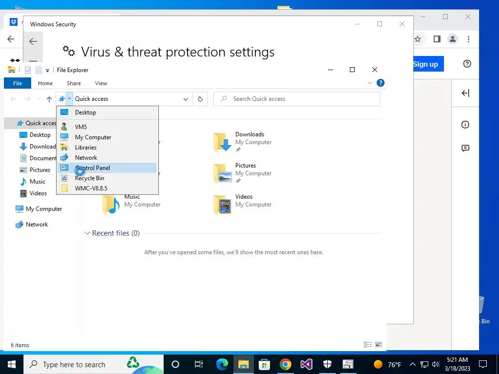
Task: Select Music in the navigation pane
Action: (x=33, y=182)
